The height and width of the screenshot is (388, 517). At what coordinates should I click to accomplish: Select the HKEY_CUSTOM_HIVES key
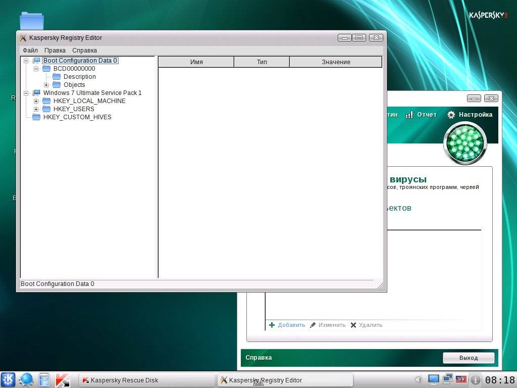tap(77, 117)
